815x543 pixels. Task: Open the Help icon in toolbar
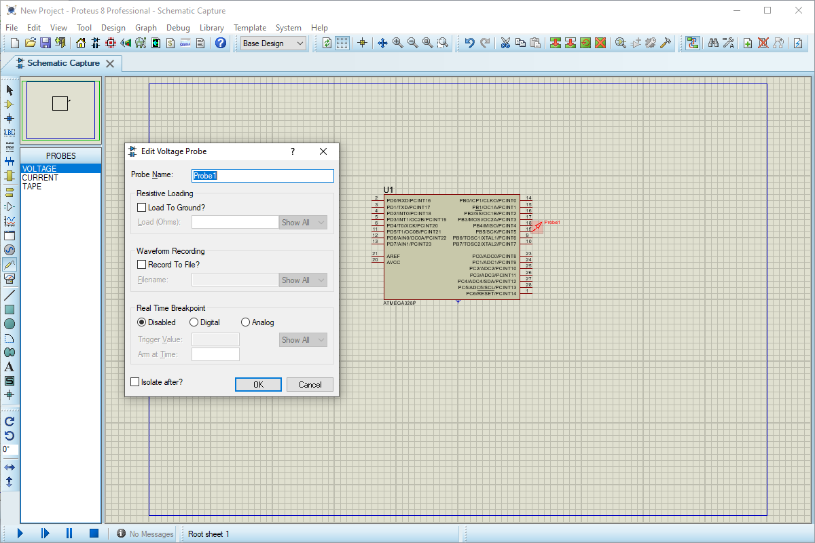pos(221,43)
